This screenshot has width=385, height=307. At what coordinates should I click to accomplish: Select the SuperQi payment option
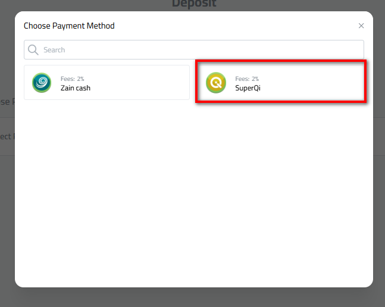point(280,83)
